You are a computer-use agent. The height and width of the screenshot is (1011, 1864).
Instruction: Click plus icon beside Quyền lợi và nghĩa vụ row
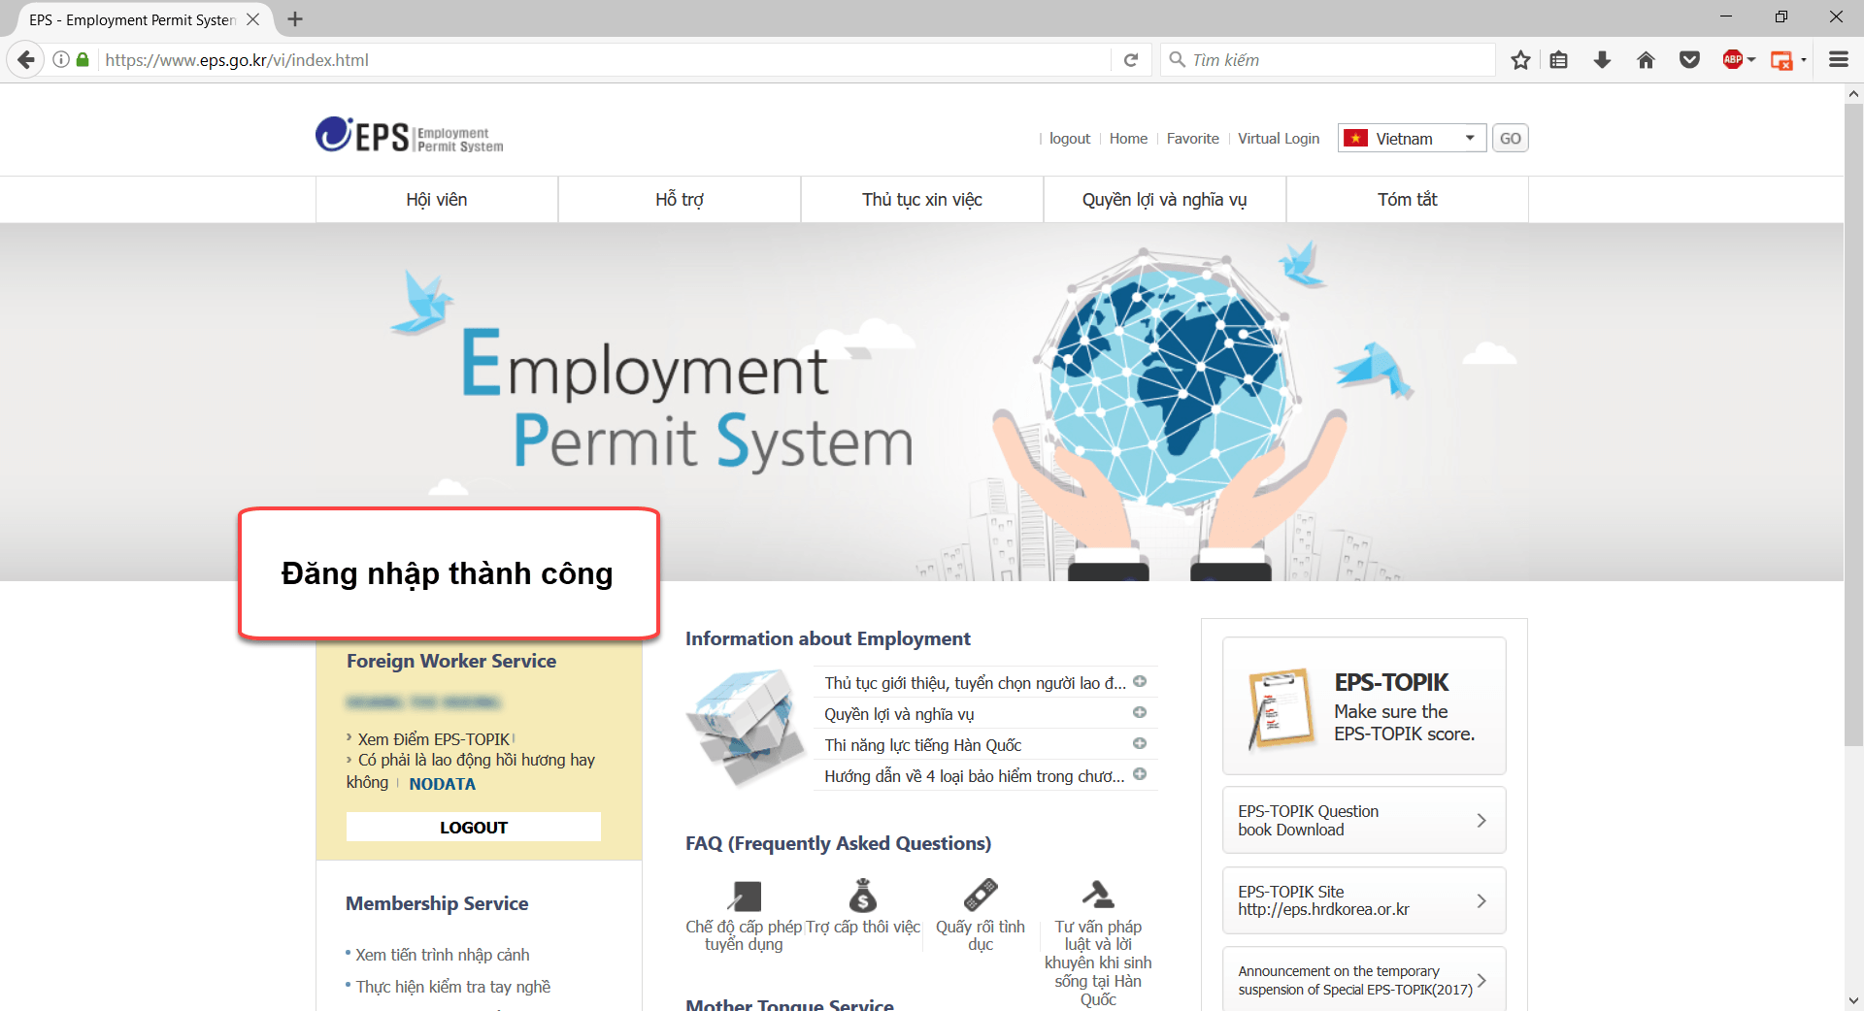tap(1140, 713)
